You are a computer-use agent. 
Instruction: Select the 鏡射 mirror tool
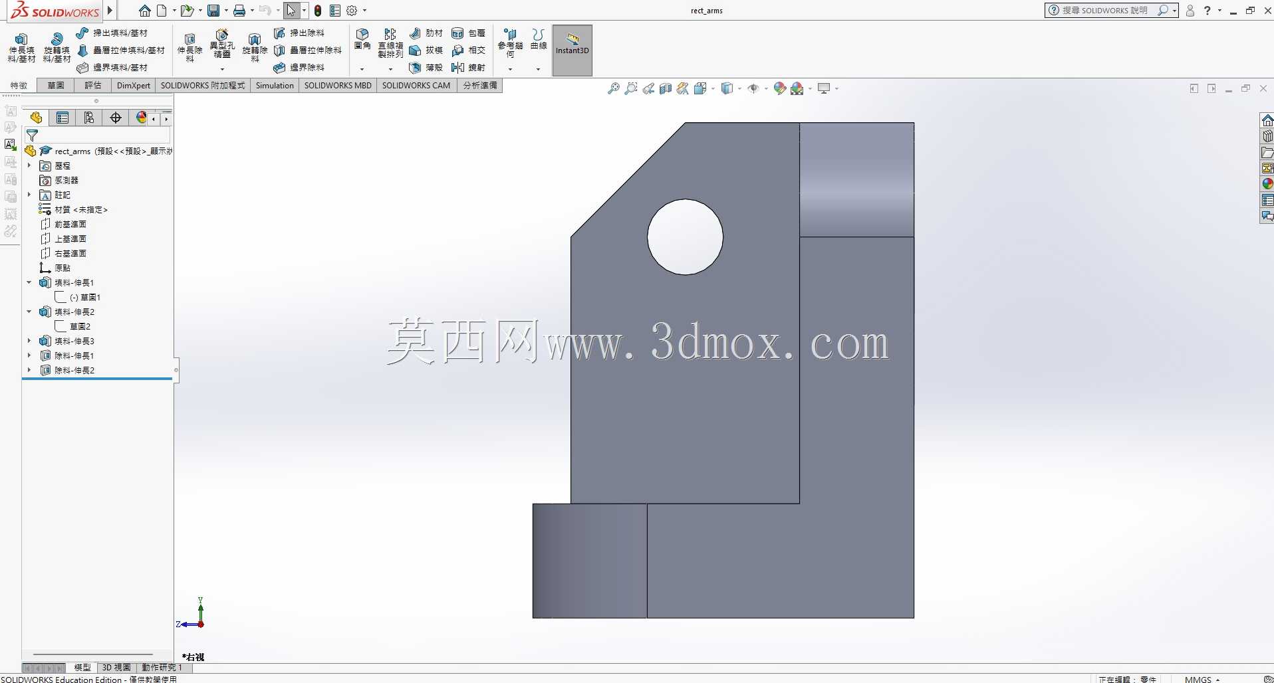tap(469, 68)
